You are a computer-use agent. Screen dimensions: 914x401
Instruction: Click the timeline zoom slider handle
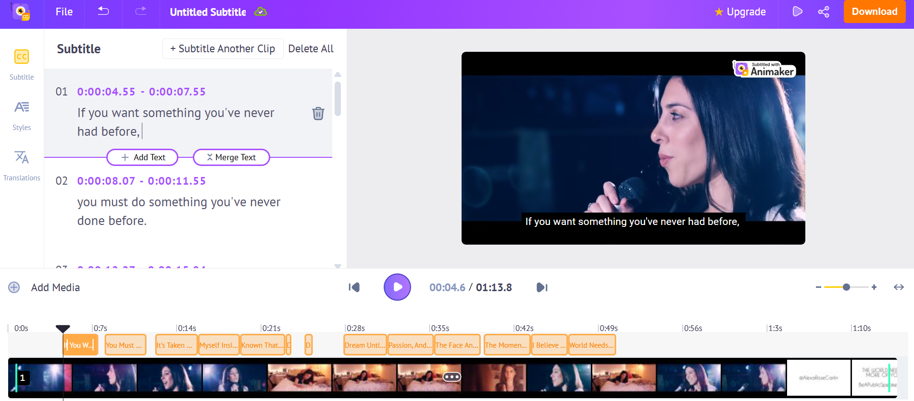(846, 287)
